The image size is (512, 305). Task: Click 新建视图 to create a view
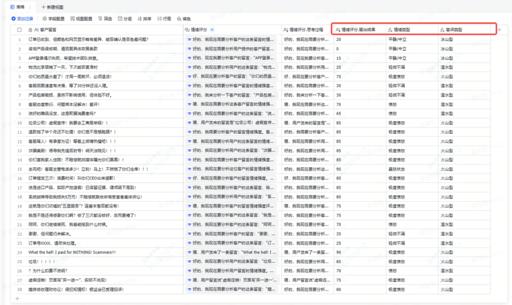click(53, 6)
